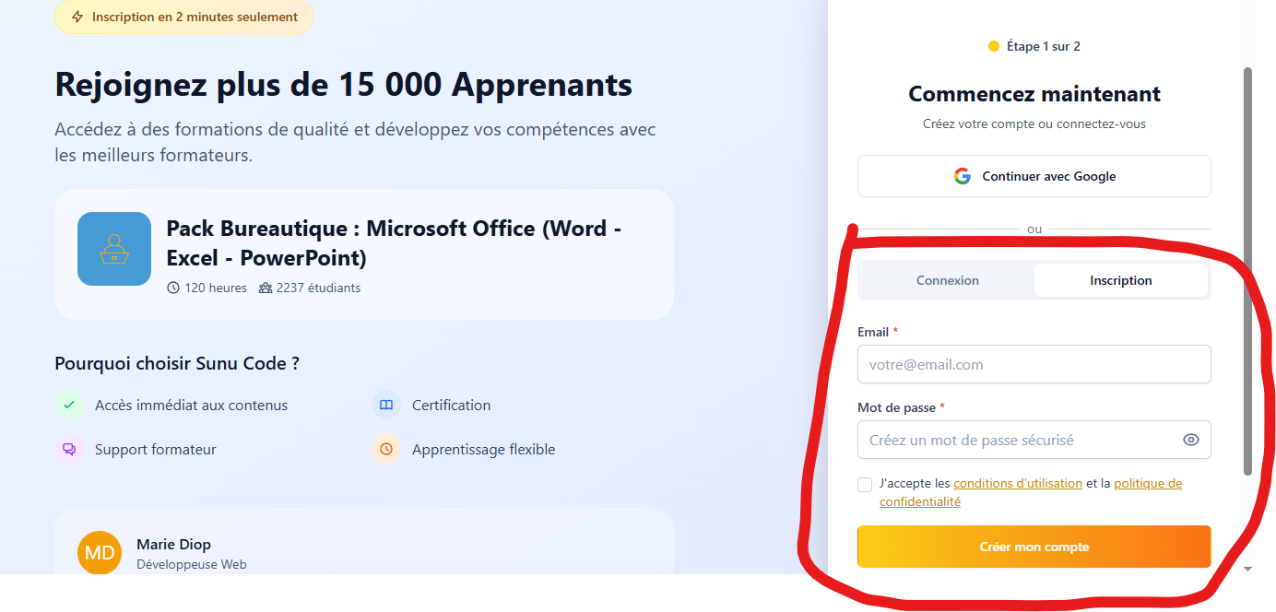Click the Pack Bureautique course title
The height and width of the screenshot is (612, 1276).
click(x=395, y=243)
